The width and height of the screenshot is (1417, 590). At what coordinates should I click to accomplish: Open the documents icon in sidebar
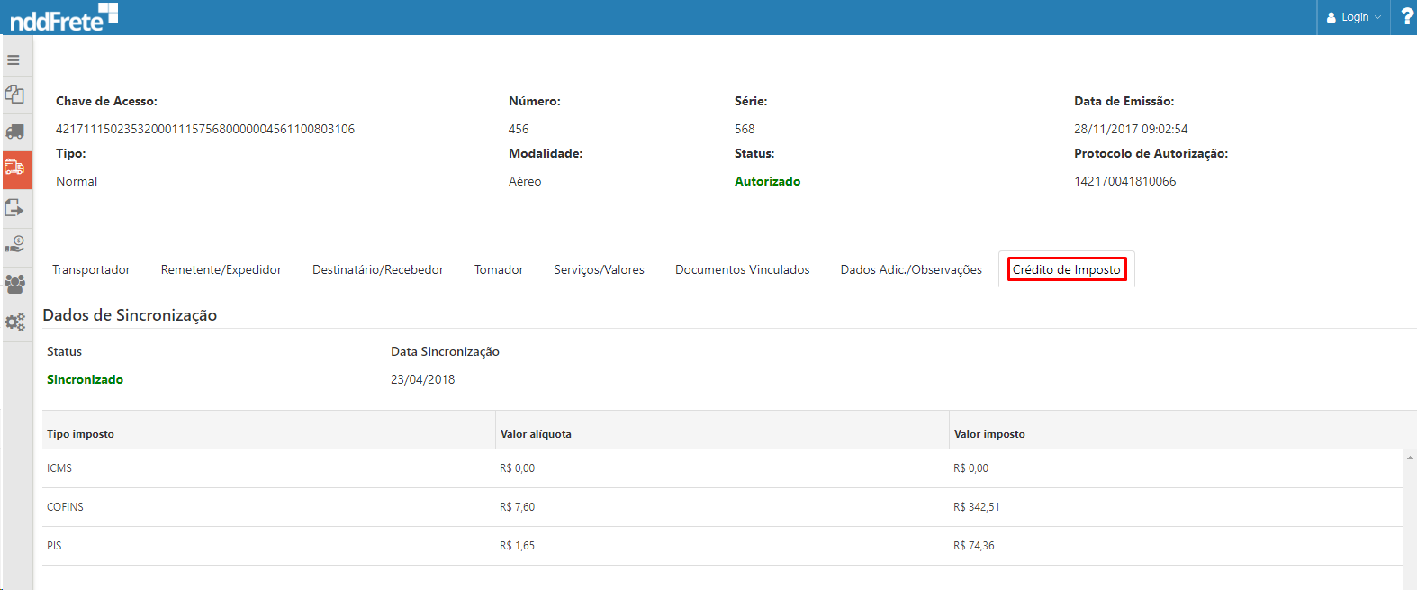click(x=14, y=95)
